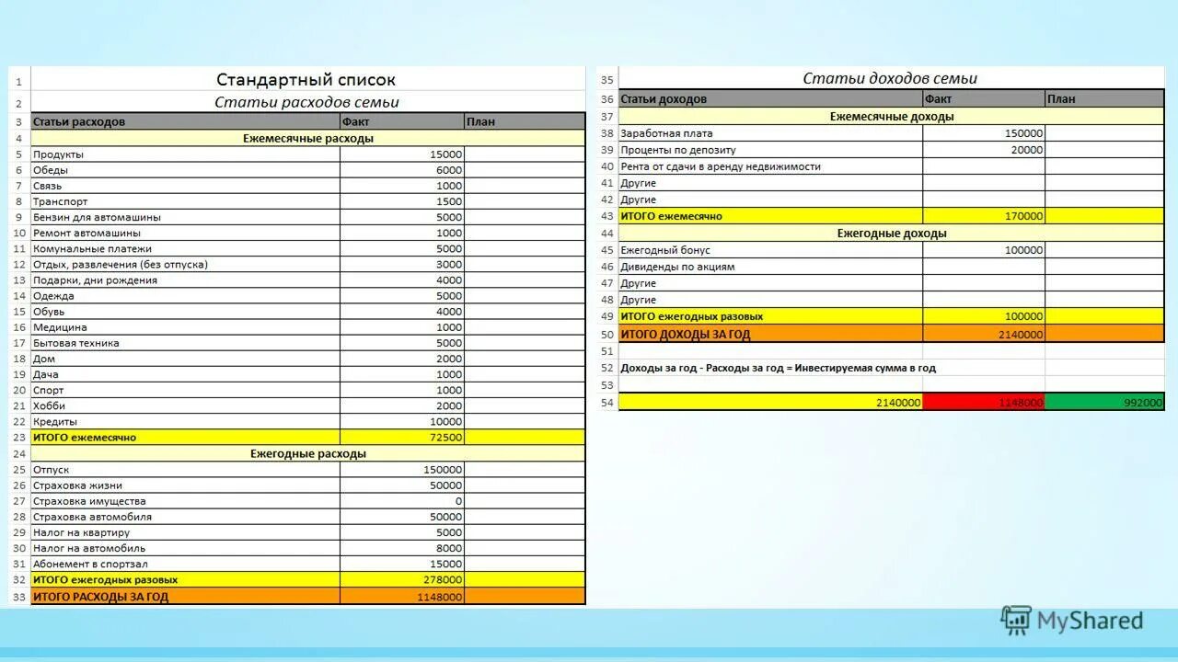The height and width of the screenshot is (662, 1178).
Task: Select the "Ежегодные расходы" section header
Action: pyautogui.click(x=308, y=453)
